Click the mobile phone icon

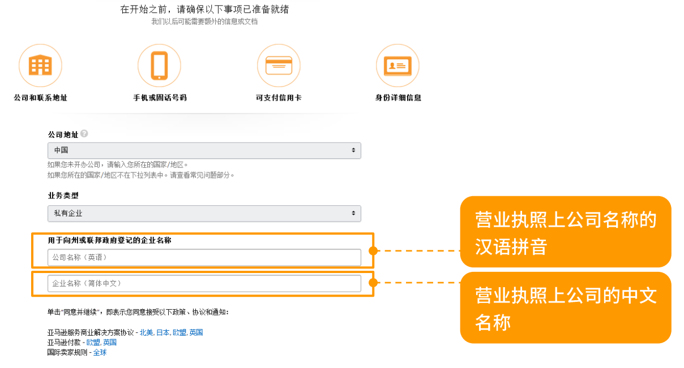tap(159, 66)
